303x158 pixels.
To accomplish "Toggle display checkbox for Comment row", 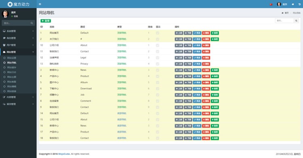I will 158,101.
